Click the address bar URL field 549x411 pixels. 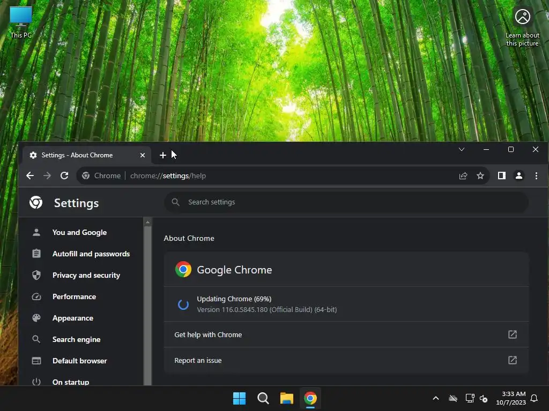point(283,176)
